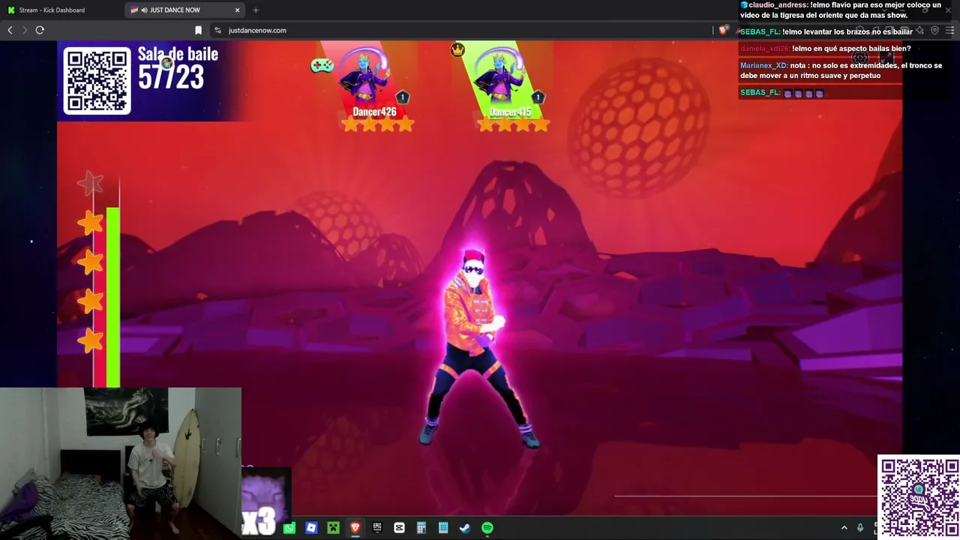
Task: Click the controller icon beside Dancer426
Action: coord(322,65)
